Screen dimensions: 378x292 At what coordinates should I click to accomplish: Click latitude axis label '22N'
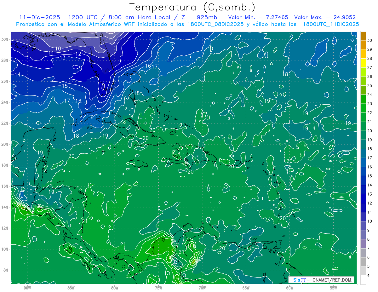[5, 123]
